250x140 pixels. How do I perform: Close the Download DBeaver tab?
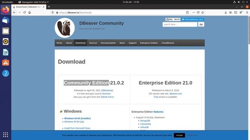pos(43,7)
